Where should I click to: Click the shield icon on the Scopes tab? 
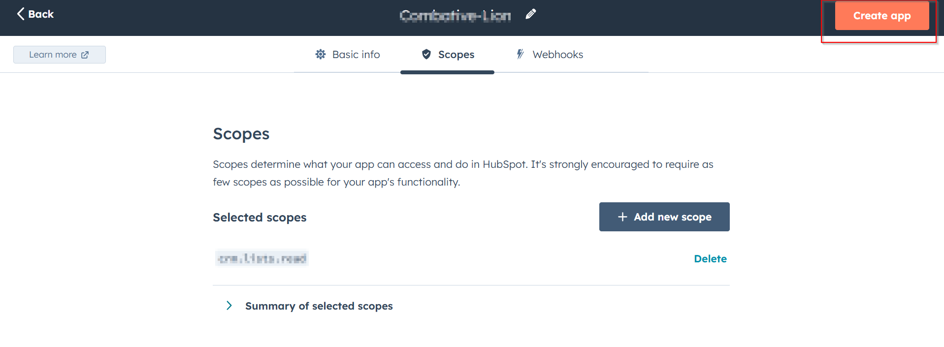[426, 54]
